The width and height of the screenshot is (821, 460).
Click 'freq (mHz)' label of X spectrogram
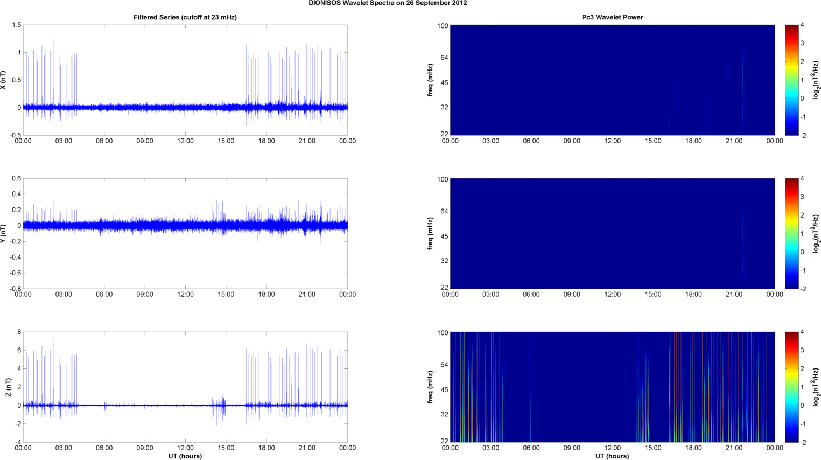(x=431, y=80)
